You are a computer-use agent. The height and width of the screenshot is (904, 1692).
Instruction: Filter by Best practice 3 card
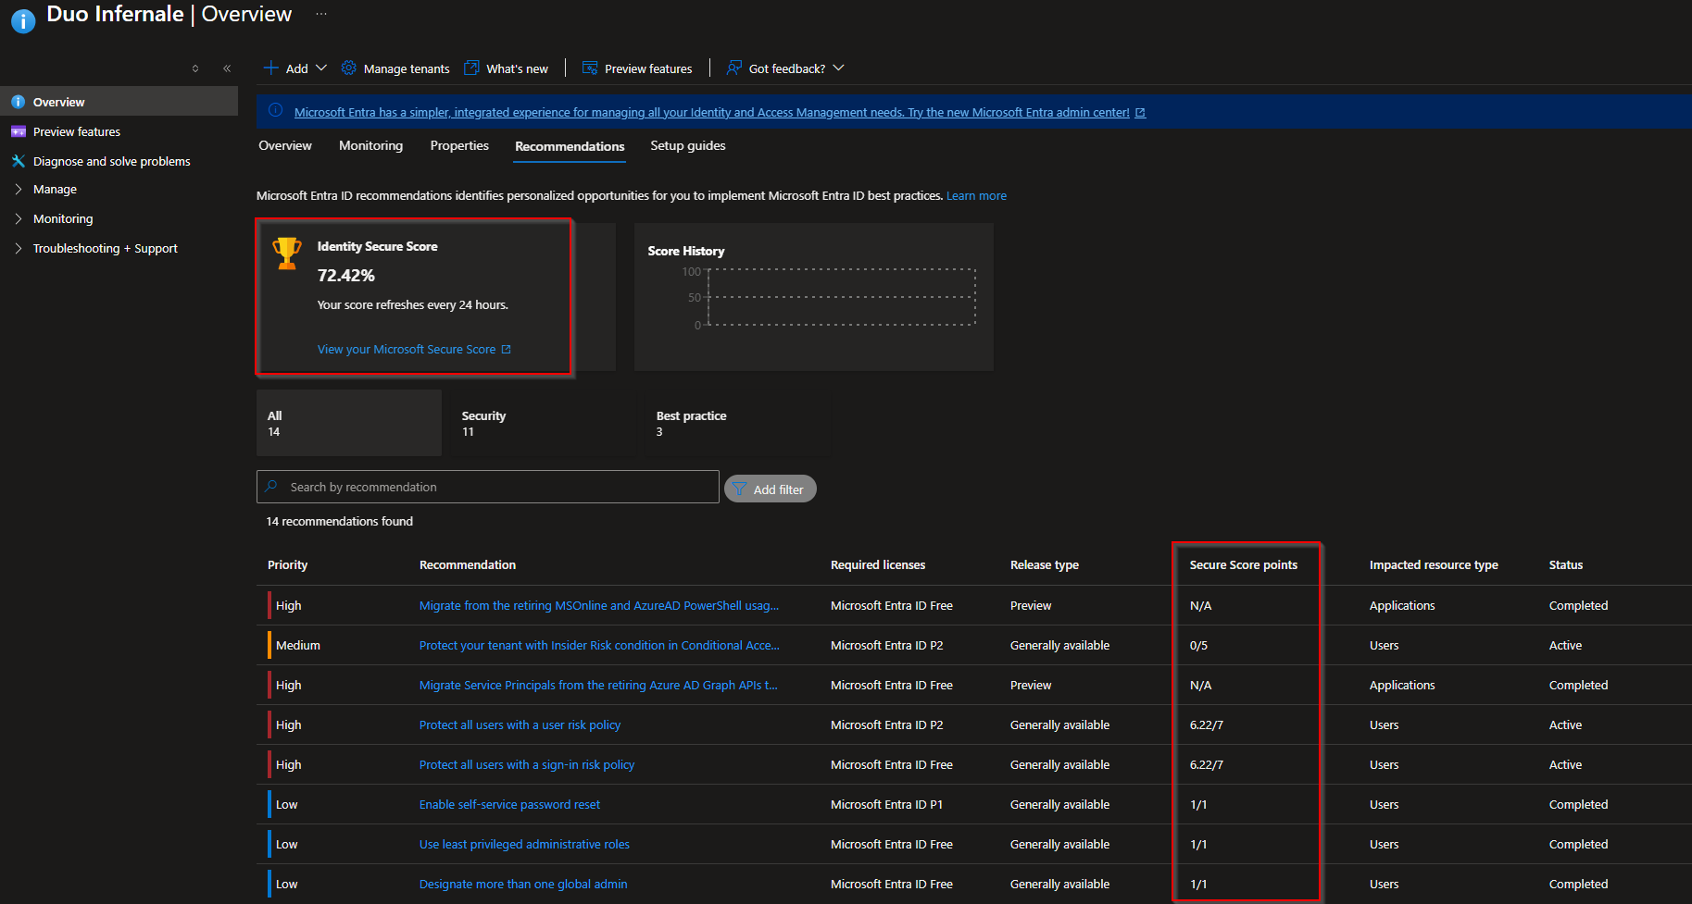click(x=738, y=423)
